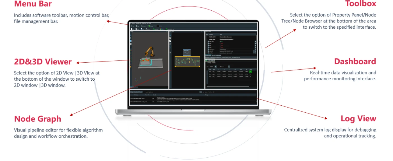The height and width of the screenshot is (161, 393).
Task: Click the Message column header in the log
Action: tap(206, 95)
